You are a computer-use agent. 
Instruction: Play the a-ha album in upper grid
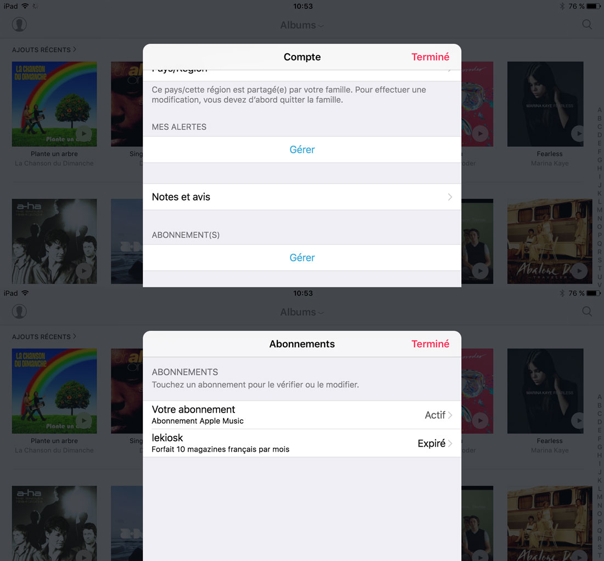pos(83,271)
